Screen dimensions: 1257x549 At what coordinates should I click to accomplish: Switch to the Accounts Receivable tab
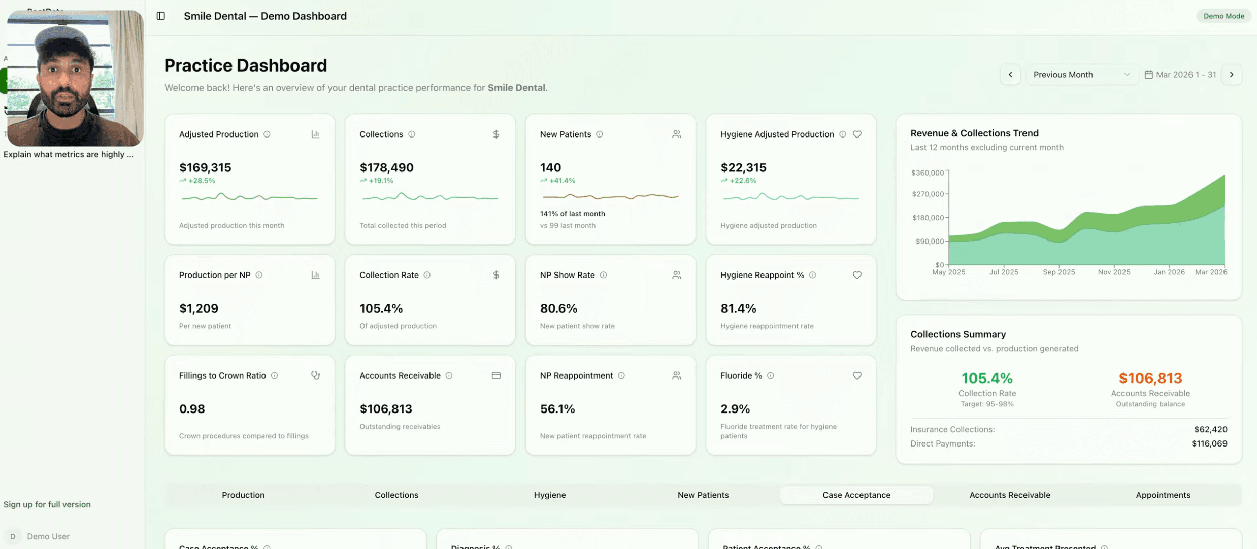click(1009, 495)
